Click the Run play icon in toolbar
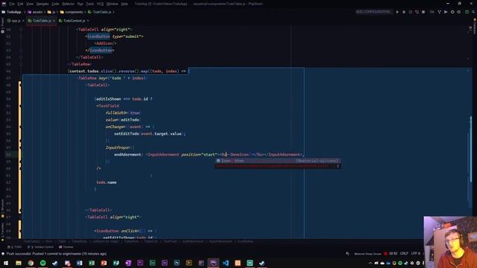This screenshot has width=477, height=268. (397, 12)
